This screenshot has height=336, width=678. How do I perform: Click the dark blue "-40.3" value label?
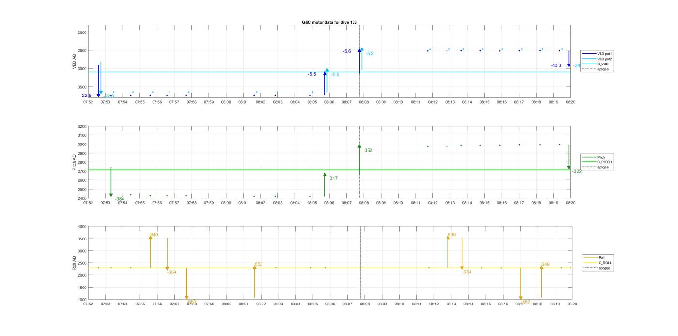tap(556, 65)
